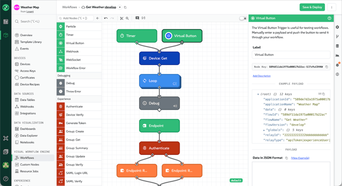Screen dimensions: 342x186
Task: Collapse the (root) payload tree
Action: 258,94
